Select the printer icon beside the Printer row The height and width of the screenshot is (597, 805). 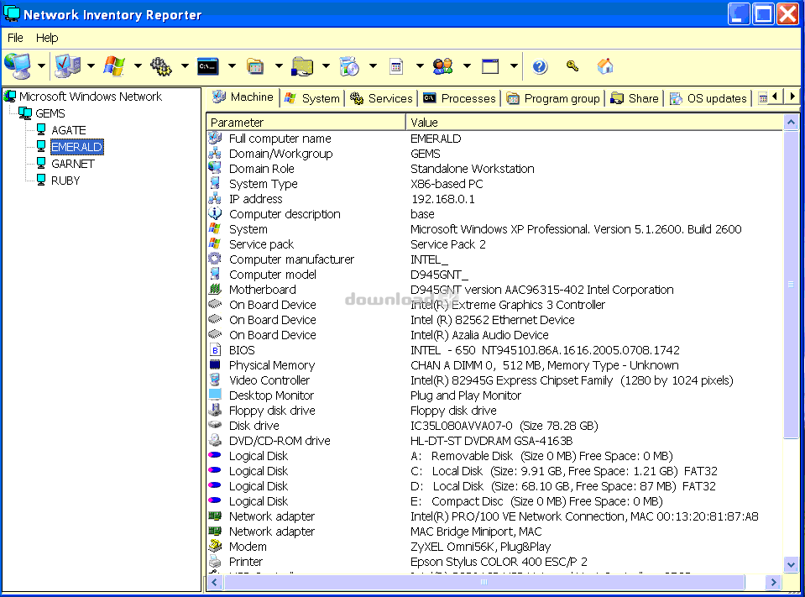[x=215, y=562]
